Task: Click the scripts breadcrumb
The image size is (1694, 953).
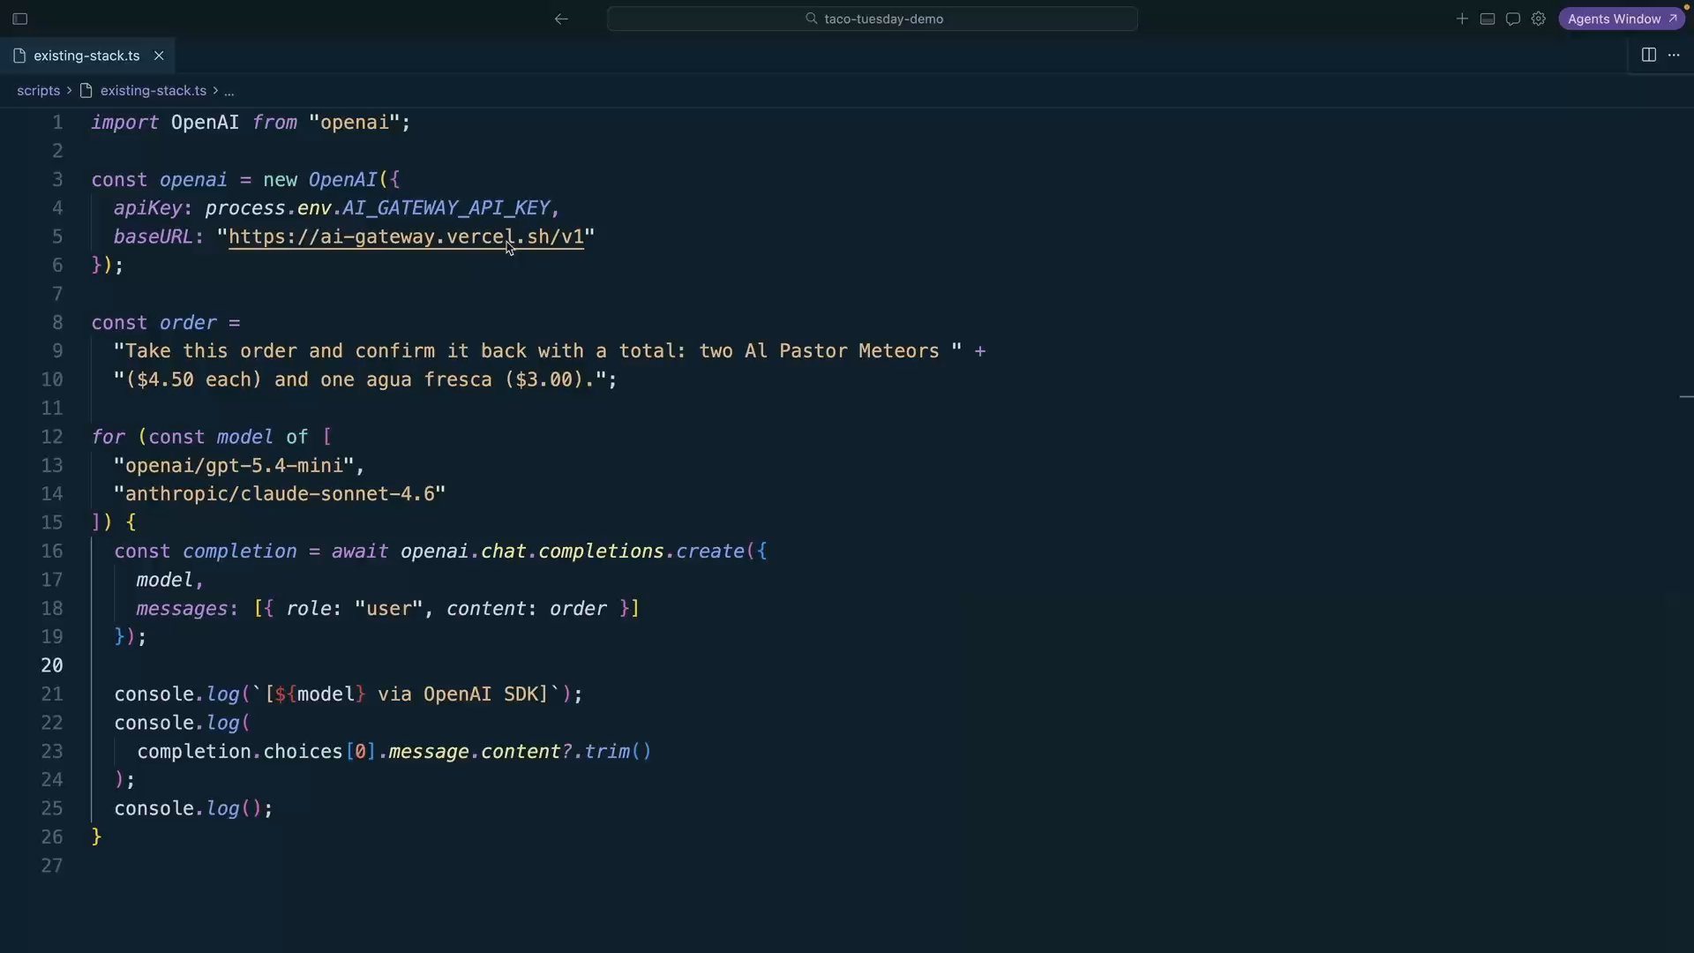Action: click(38, 91)
